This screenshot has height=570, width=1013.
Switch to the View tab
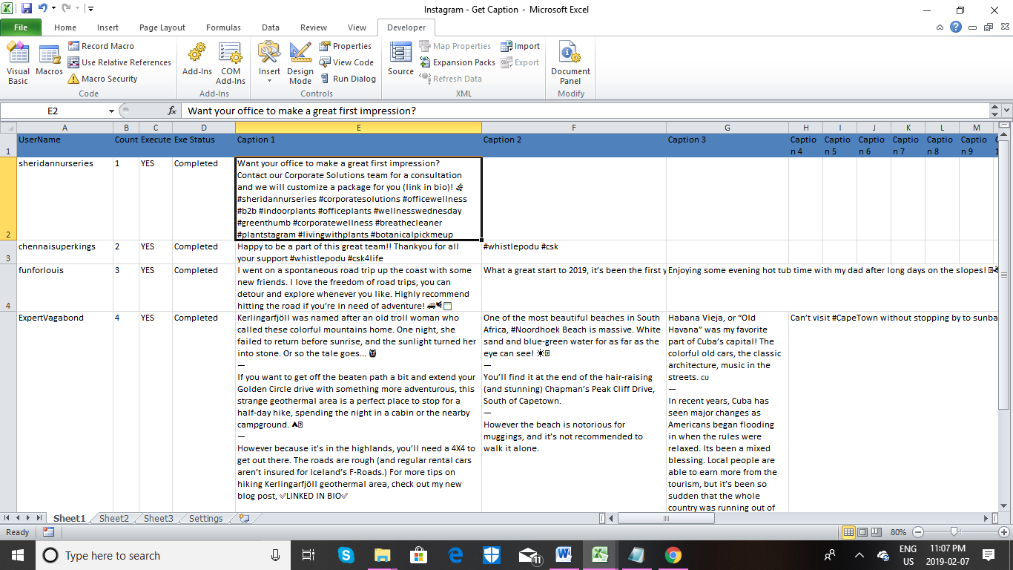click(357, 27)
